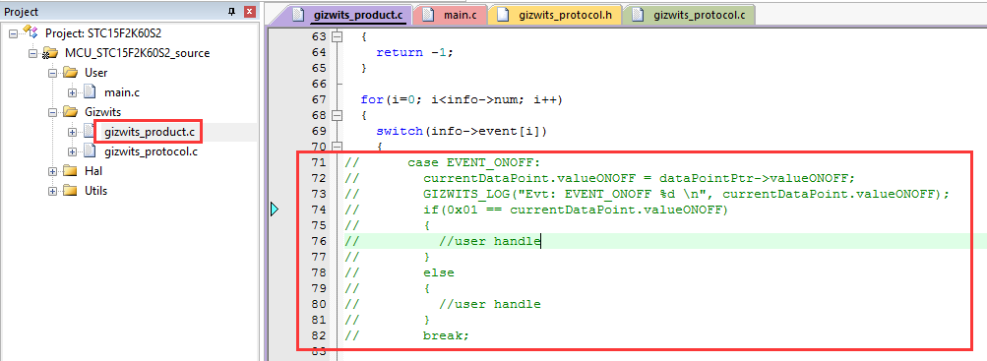Screen dimensions: 987x361
Task: Click the Gizwits folder icon
Action: click(70, 112)
